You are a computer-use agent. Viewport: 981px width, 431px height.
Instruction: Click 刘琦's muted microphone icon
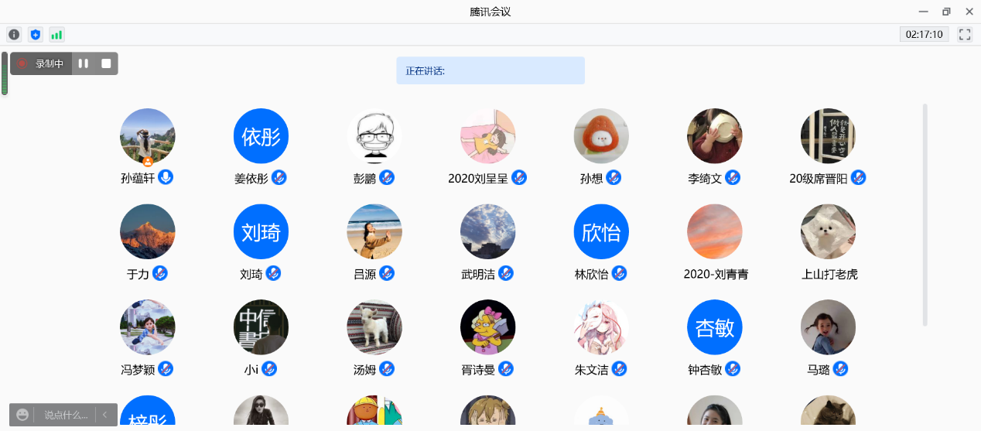pyautogui.click(x=273, y=273)
